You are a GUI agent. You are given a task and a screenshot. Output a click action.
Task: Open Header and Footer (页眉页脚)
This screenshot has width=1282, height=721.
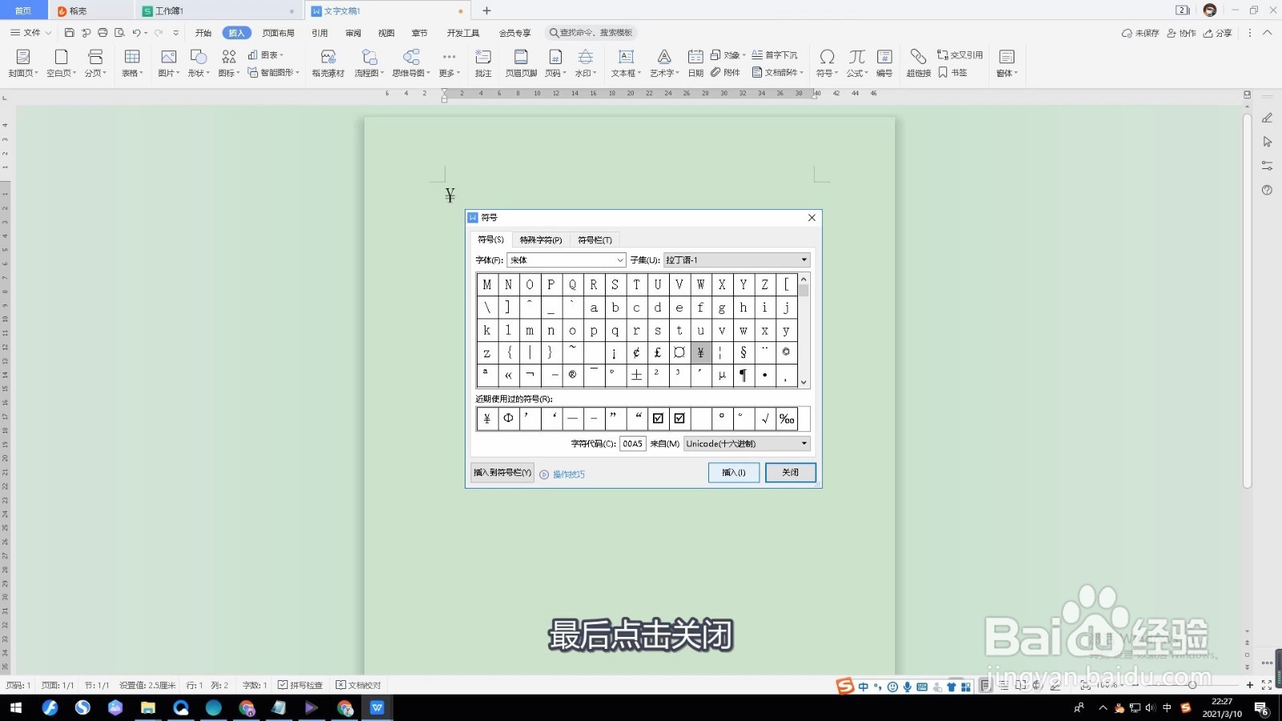pyautogui.click(x=521, y=62)
